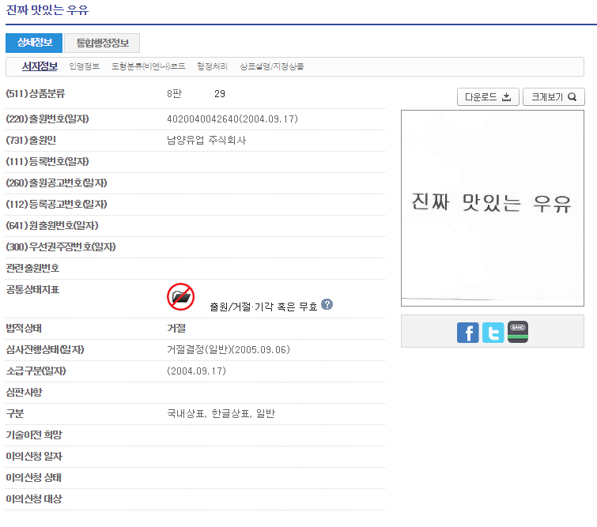Click the 이의신청 상태 label

pos(33,477)
